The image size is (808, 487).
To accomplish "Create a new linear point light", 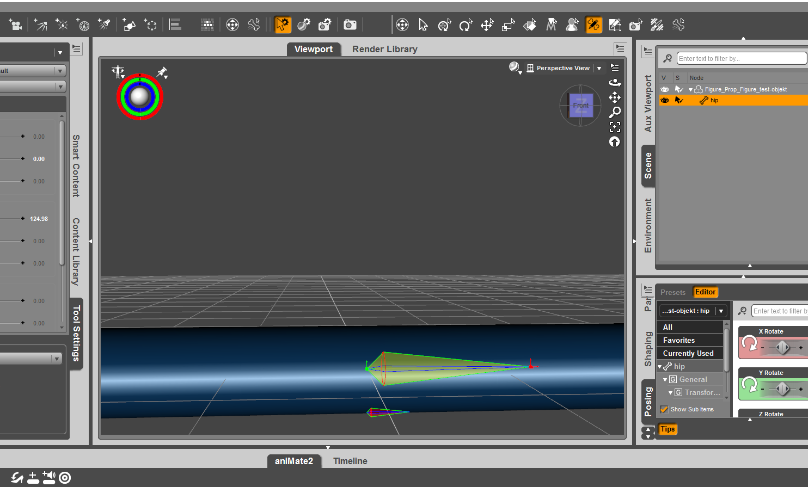I will (x=83, y=24).
